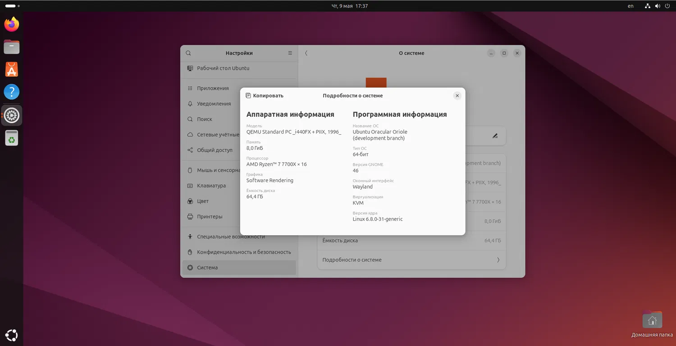Image resolution: width=676 pixels, height=346 pixels.
Task: Click the KVM virtualization value
Action: click(358, 203)
